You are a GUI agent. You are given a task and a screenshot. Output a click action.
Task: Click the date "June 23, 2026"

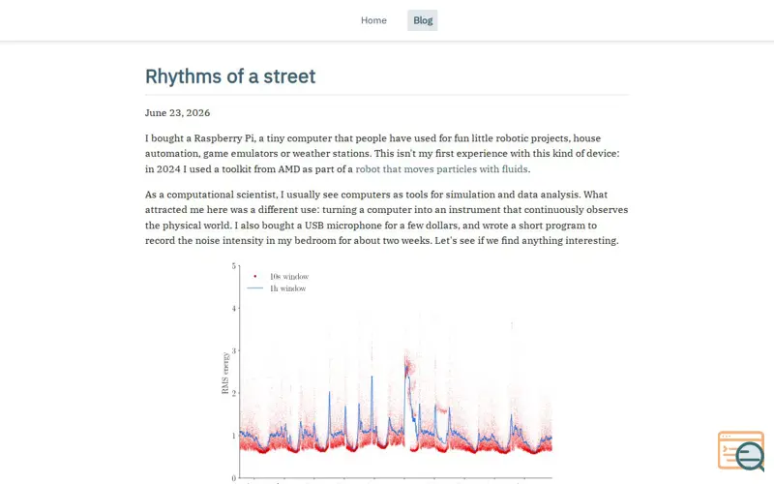tap(177, 112)
